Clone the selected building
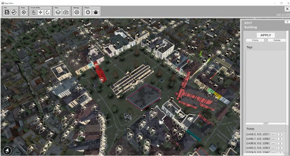This screenshot has width=290, height=156. coord(255,40)
